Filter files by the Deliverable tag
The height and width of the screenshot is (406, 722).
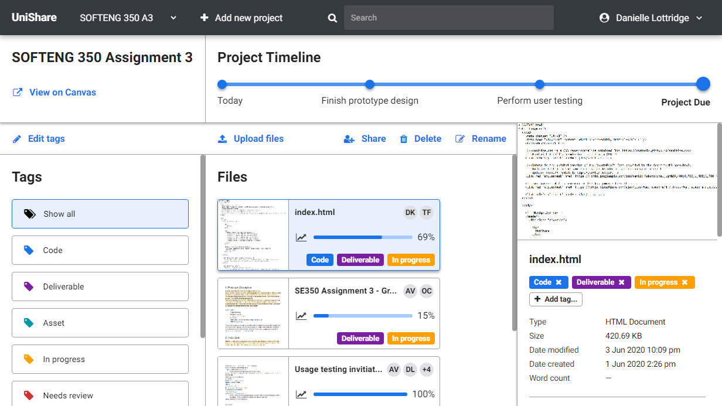pos(100,286)
